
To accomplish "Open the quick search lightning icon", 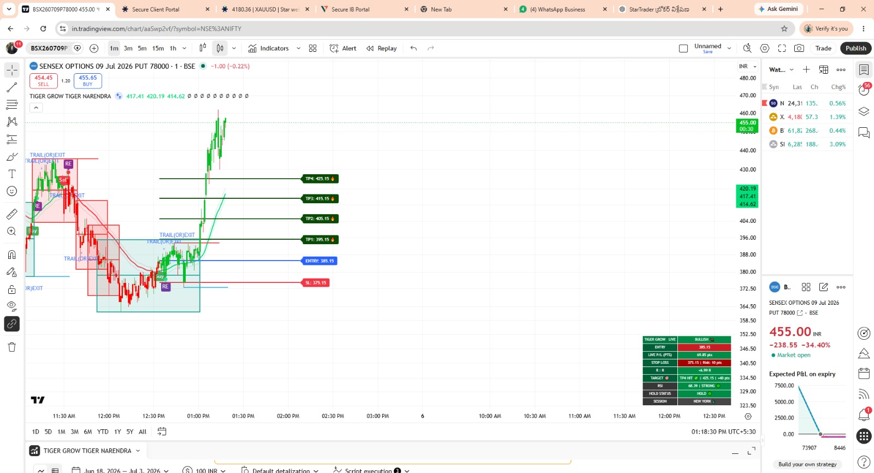I will (747, 48).
